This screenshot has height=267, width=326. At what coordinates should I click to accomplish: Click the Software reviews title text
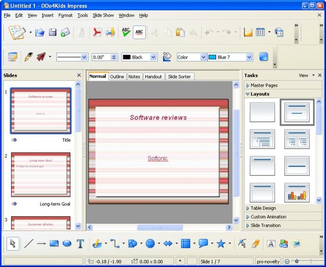click(158, 117)
